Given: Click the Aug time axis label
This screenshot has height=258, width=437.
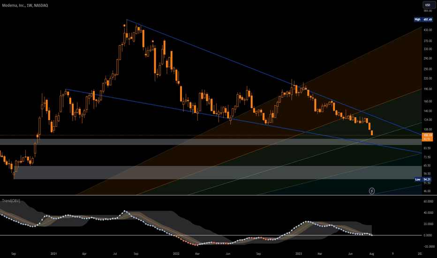Looking at the screenshot, I should click(x=371, y=254).
